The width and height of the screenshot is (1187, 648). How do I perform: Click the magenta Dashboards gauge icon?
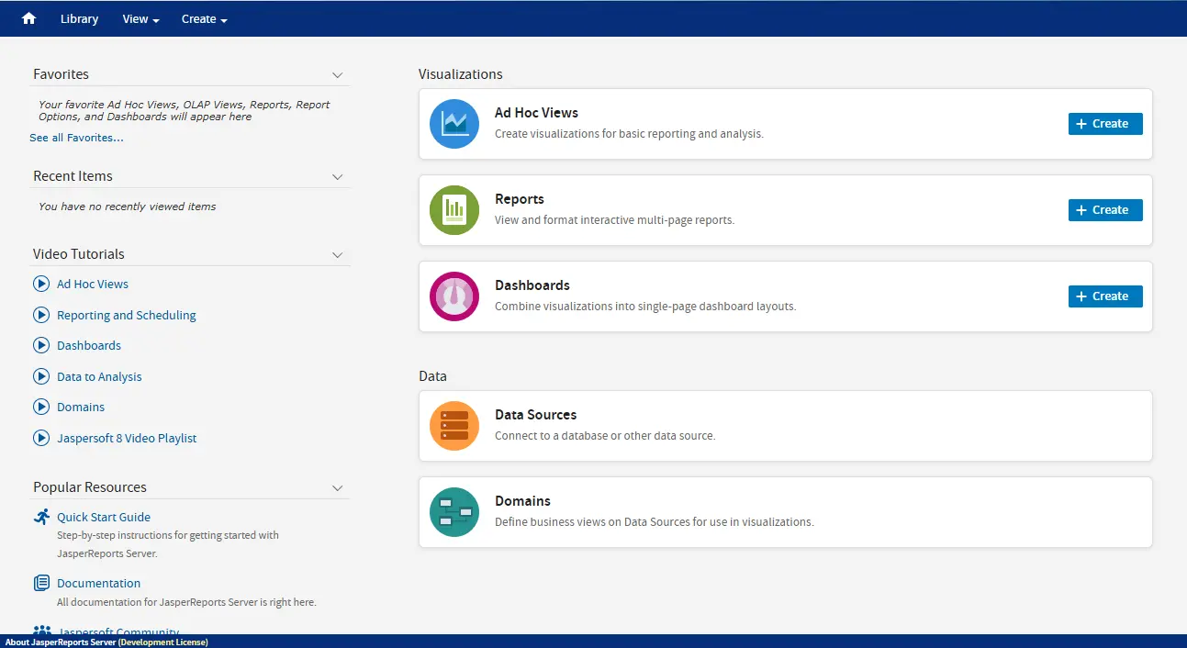454,296
